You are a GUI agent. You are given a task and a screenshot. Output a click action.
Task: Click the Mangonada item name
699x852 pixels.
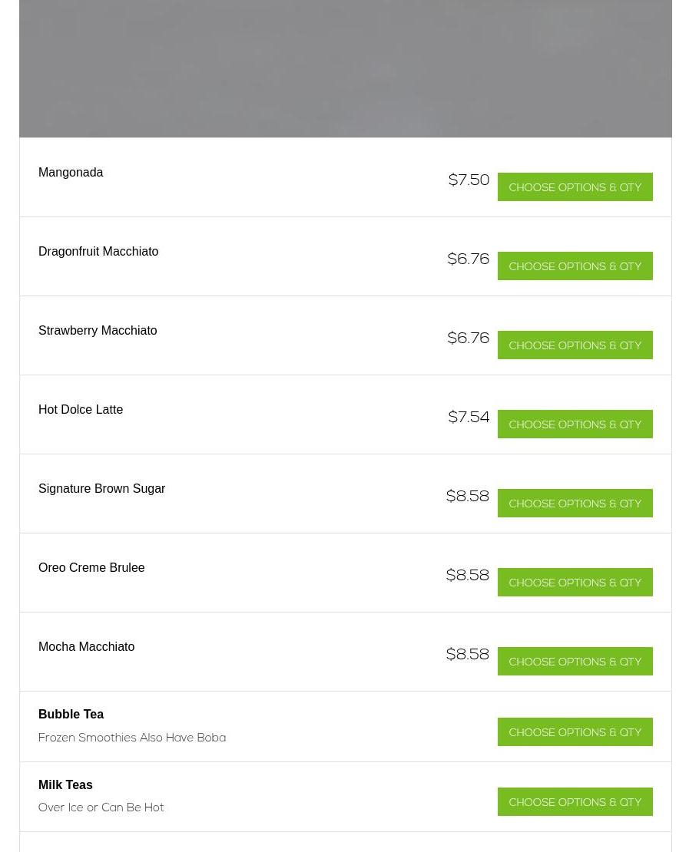[71, 173]
